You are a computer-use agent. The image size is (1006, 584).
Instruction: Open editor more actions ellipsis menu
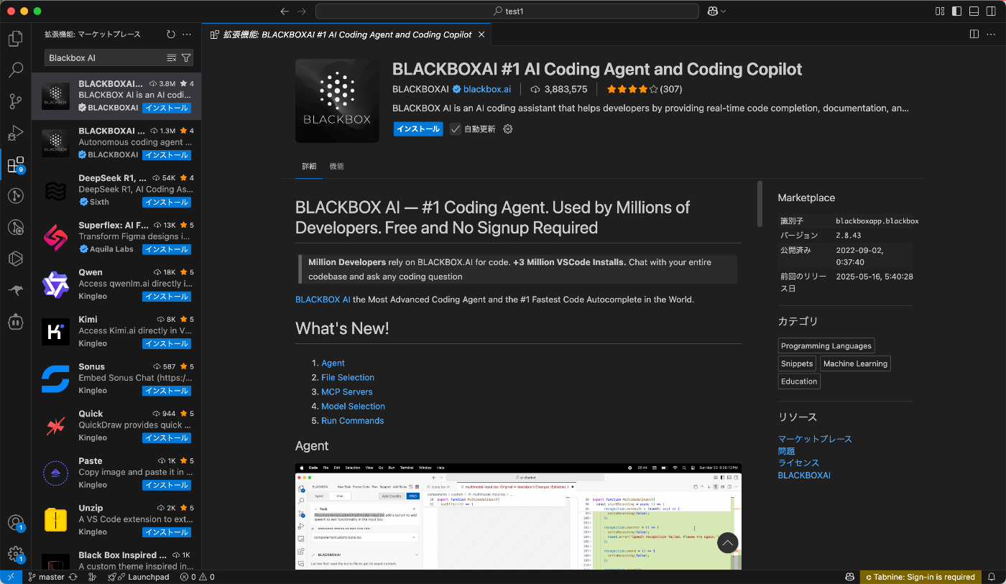[x=991, y=34]
